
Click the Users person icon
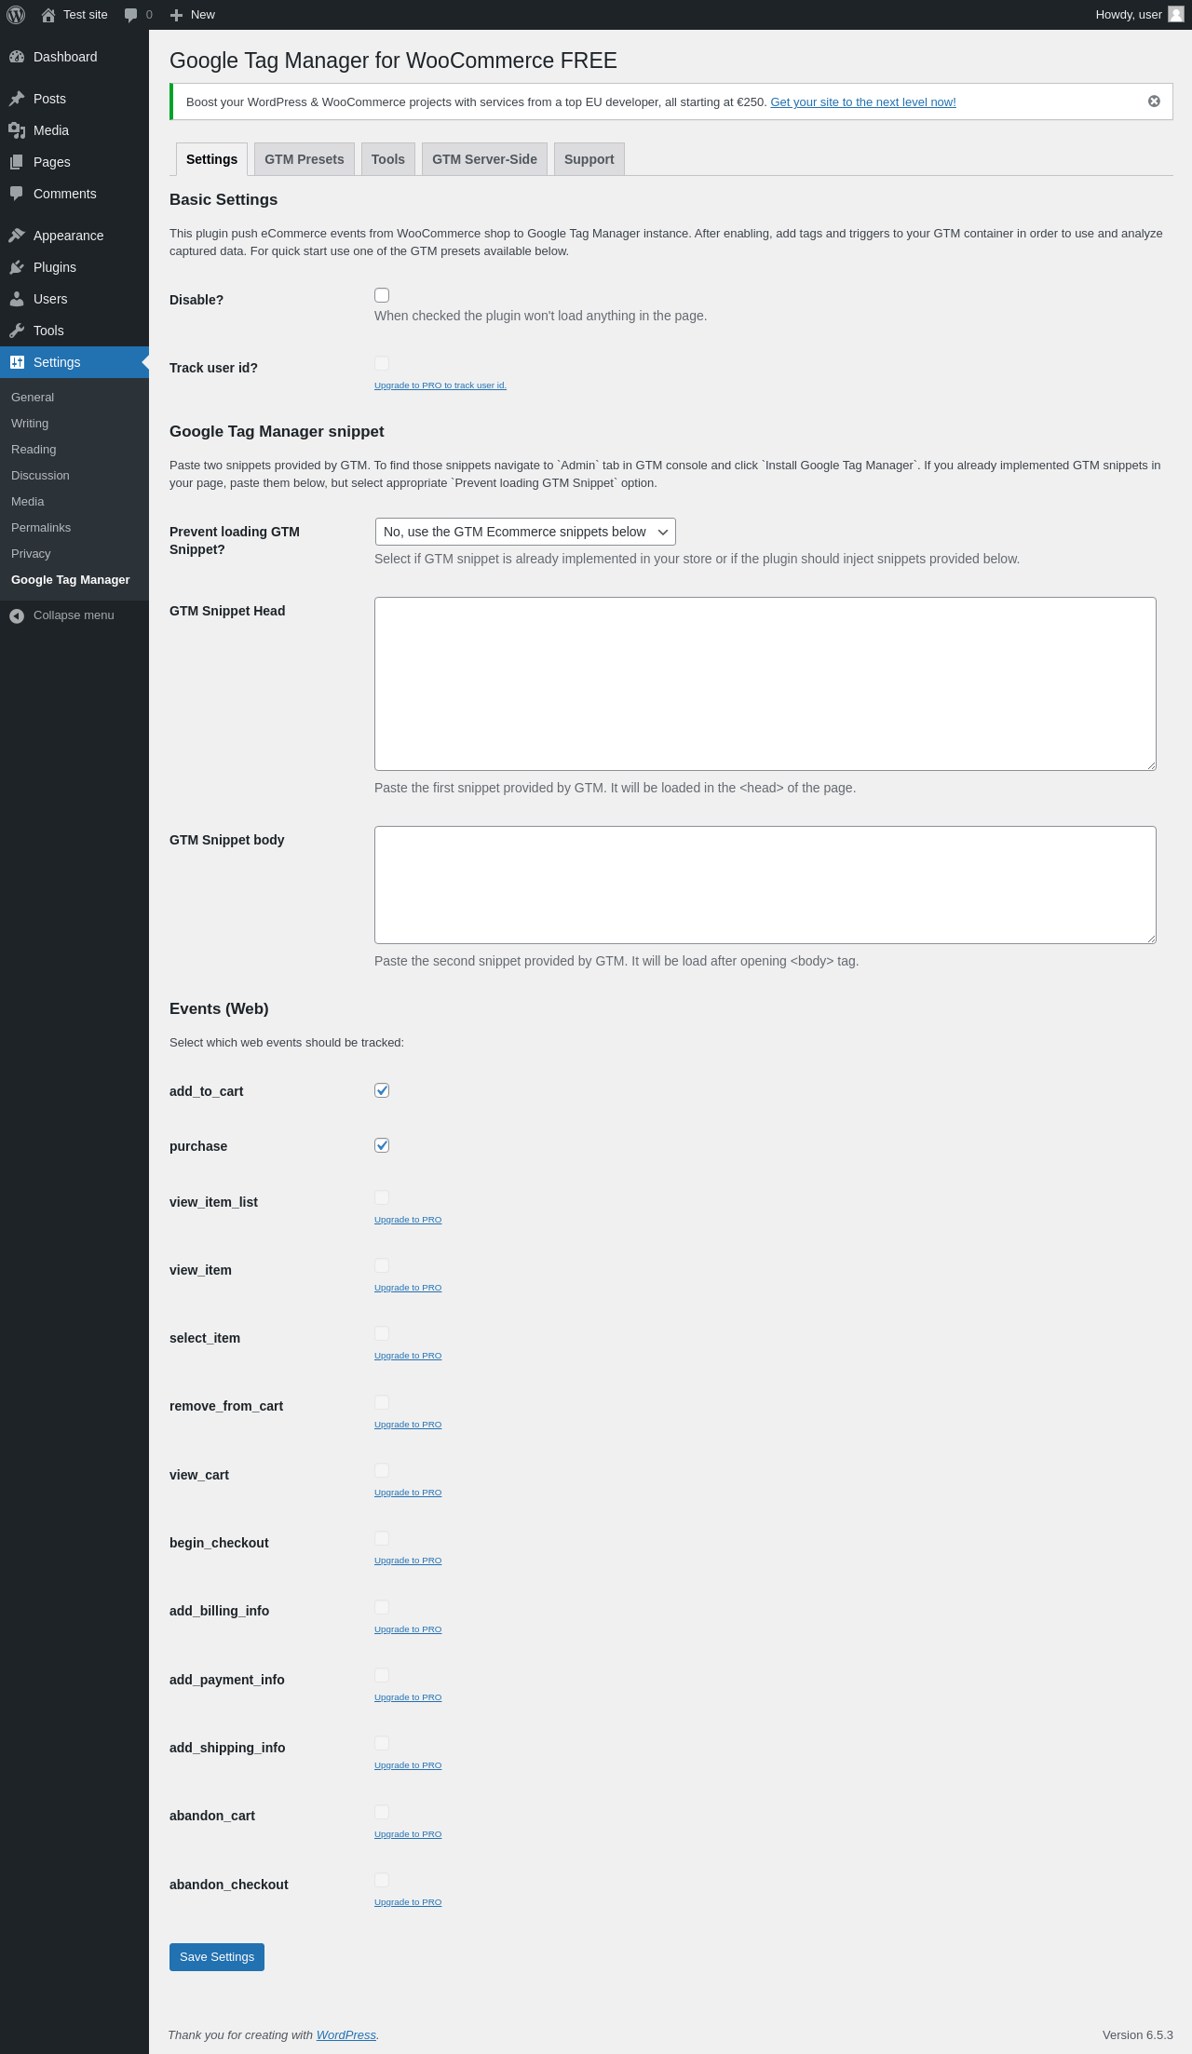click(x=17, y=299)
